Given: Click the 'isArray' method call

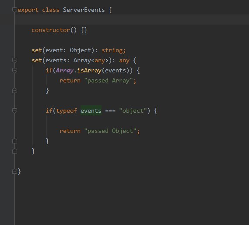Looking at the screenshot, I should tap(89, 71).
